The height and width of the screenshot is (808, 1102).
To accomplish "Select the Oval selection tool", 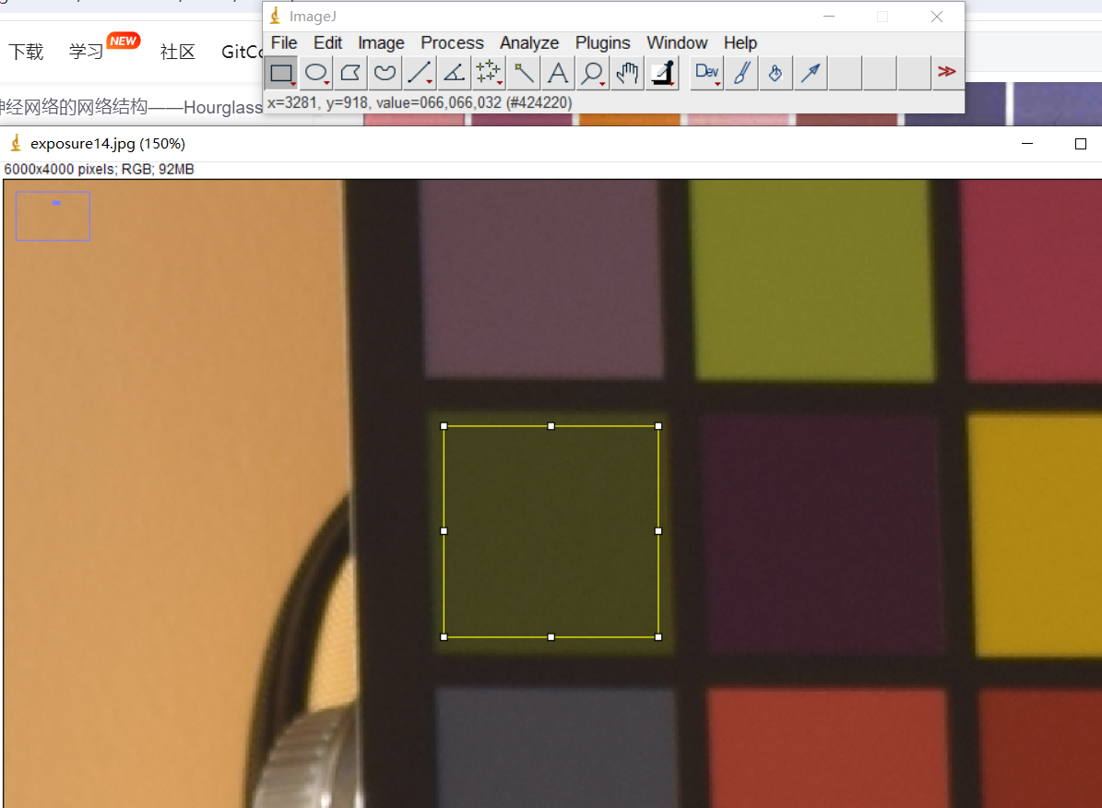I will (316, 73).
